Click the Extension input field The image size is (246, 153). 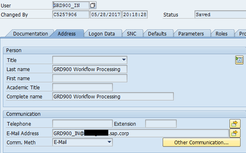(161, 124)
